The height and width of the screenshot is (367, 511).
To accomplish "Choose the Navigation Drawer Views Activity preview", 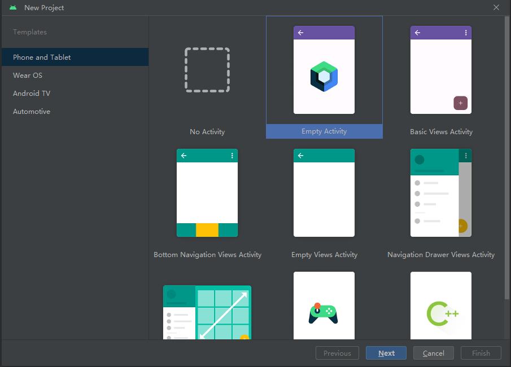I will click(x=440, y=193).
